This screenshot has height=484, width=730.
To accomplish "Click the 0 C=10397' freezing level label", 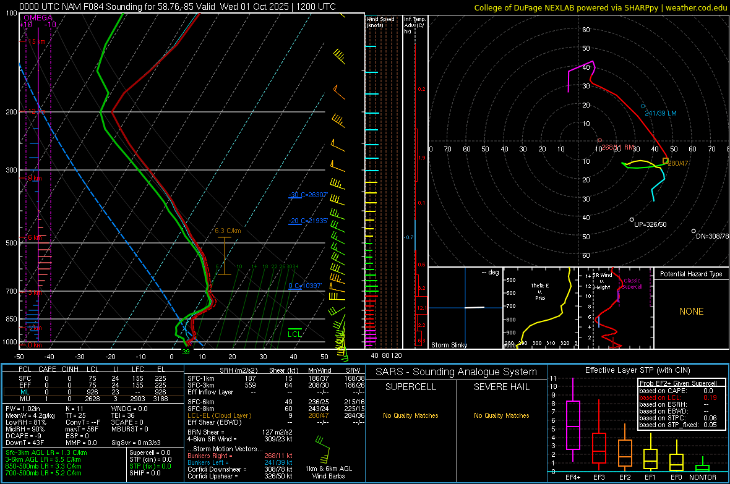I will coord(304,286).
